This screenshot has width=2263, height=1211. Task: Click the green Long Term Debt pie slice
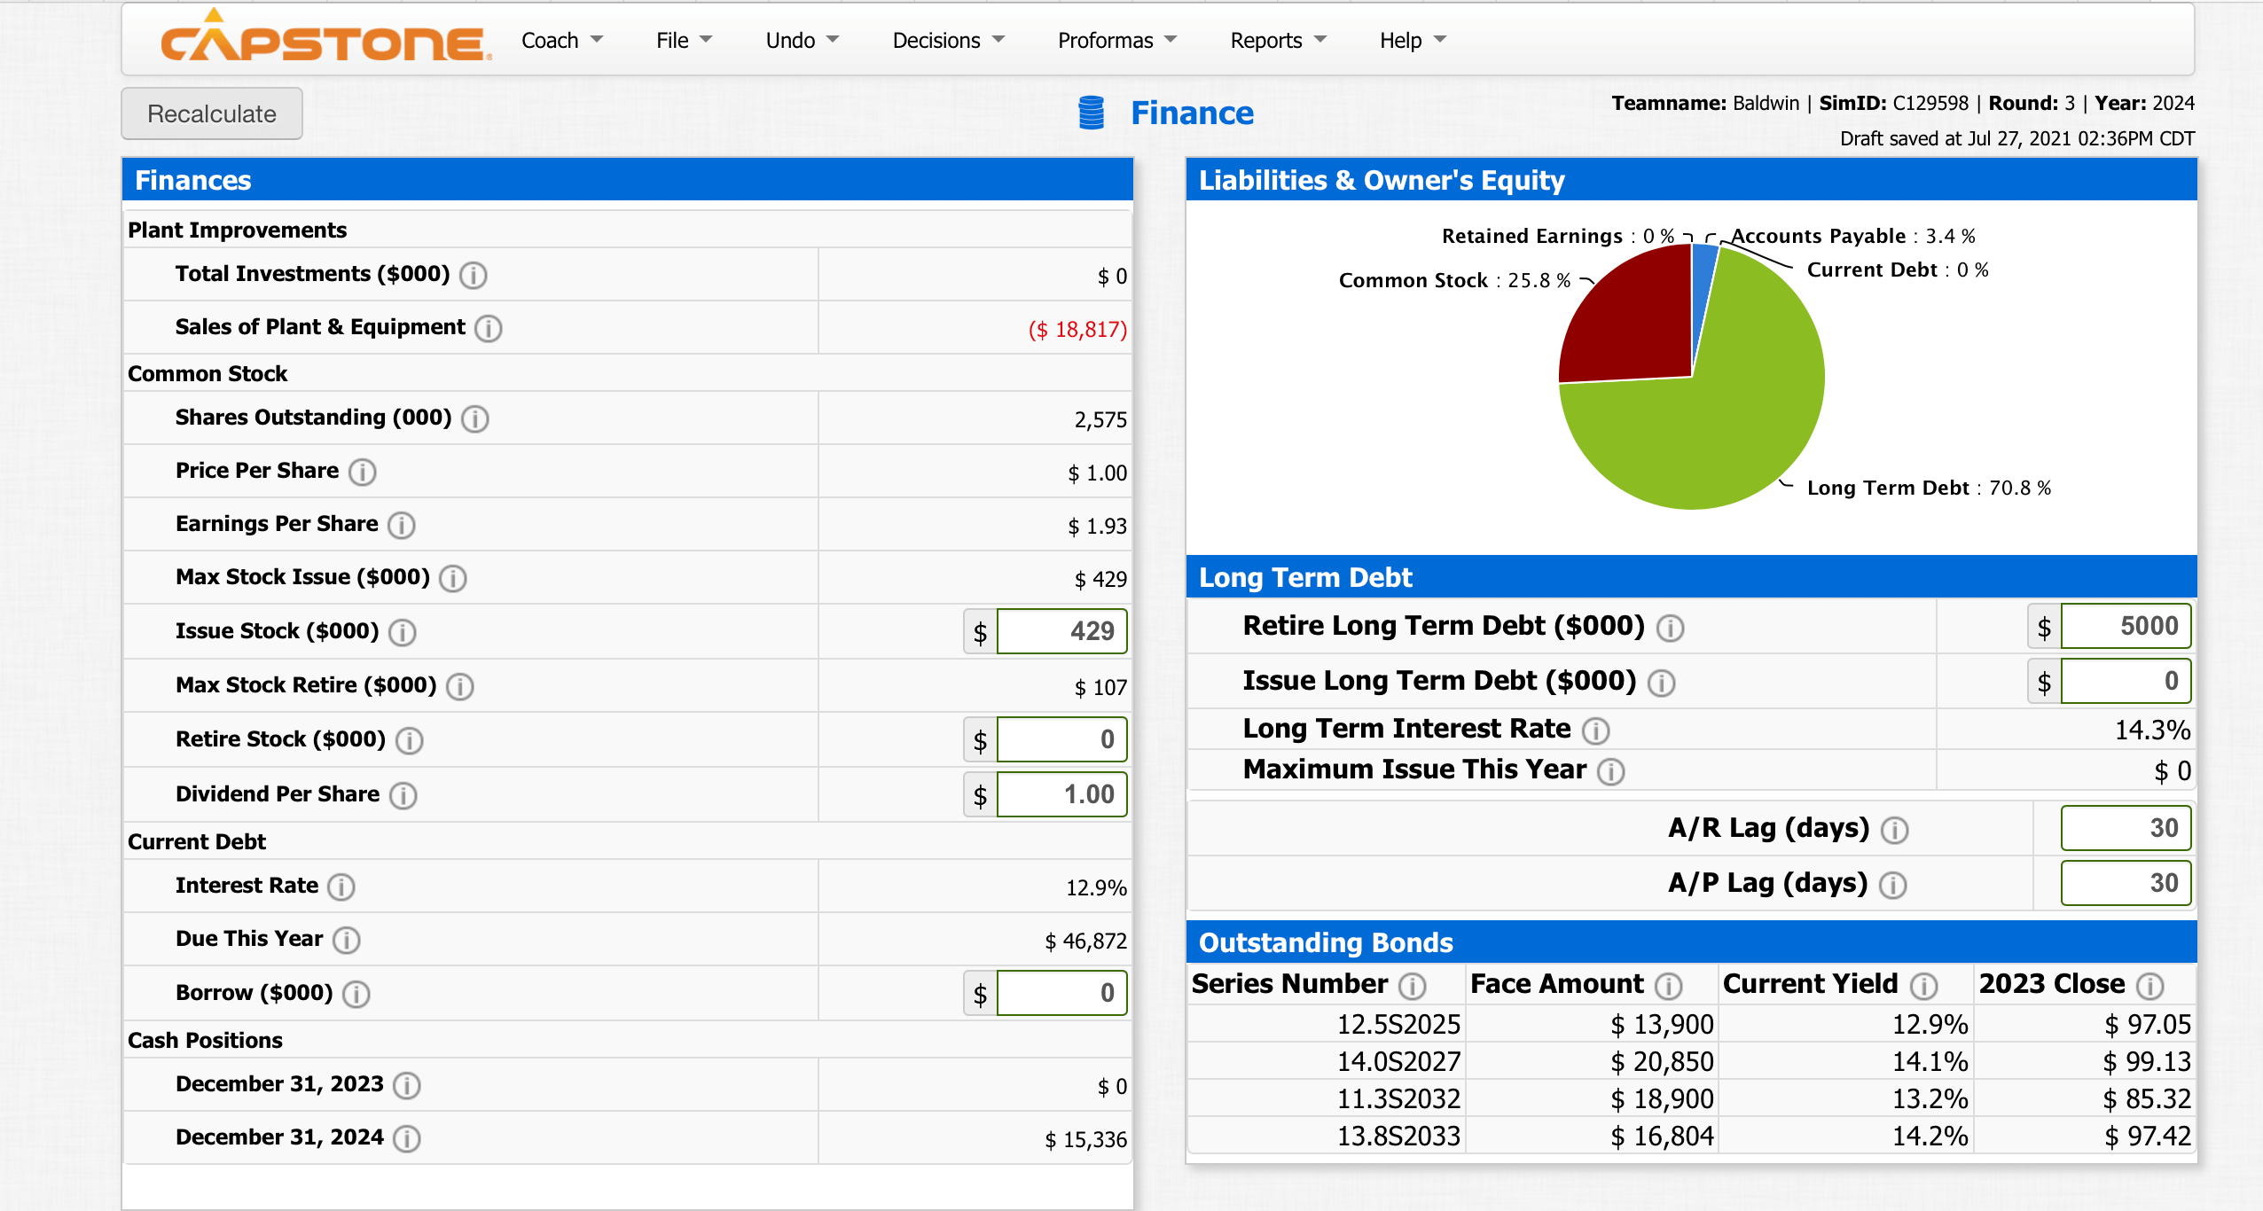coord(1738,426)
